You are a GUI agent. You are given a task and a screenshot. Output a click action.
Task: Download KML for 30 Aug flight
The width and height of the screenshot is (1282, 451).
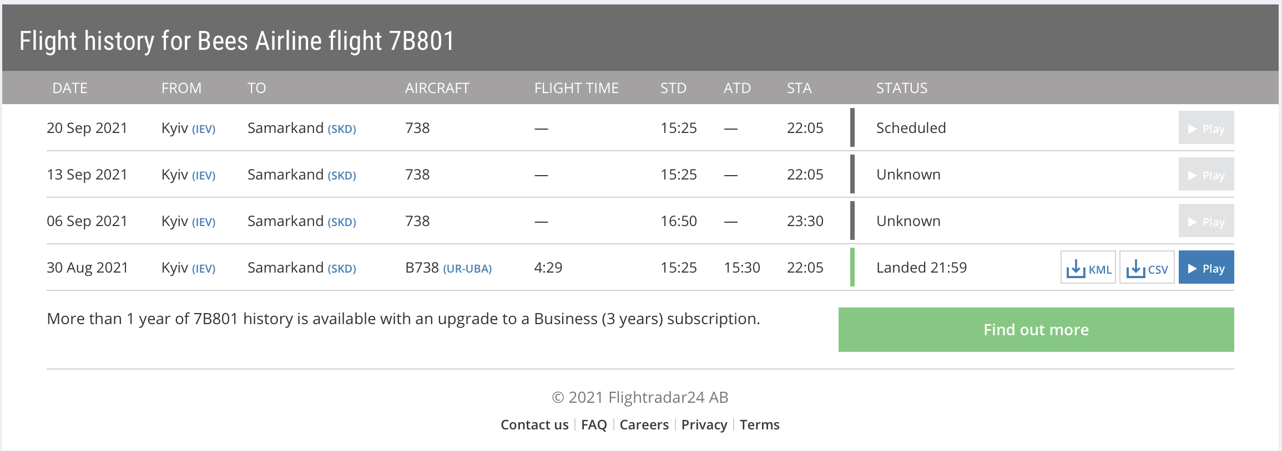pos(1088,268)
